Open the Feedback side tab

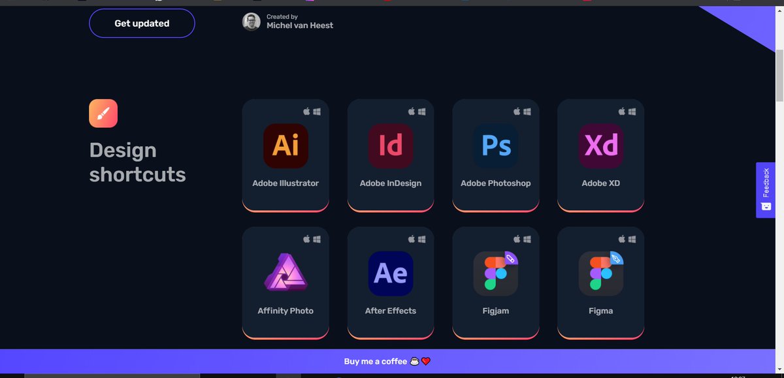(x=766, y=190)
